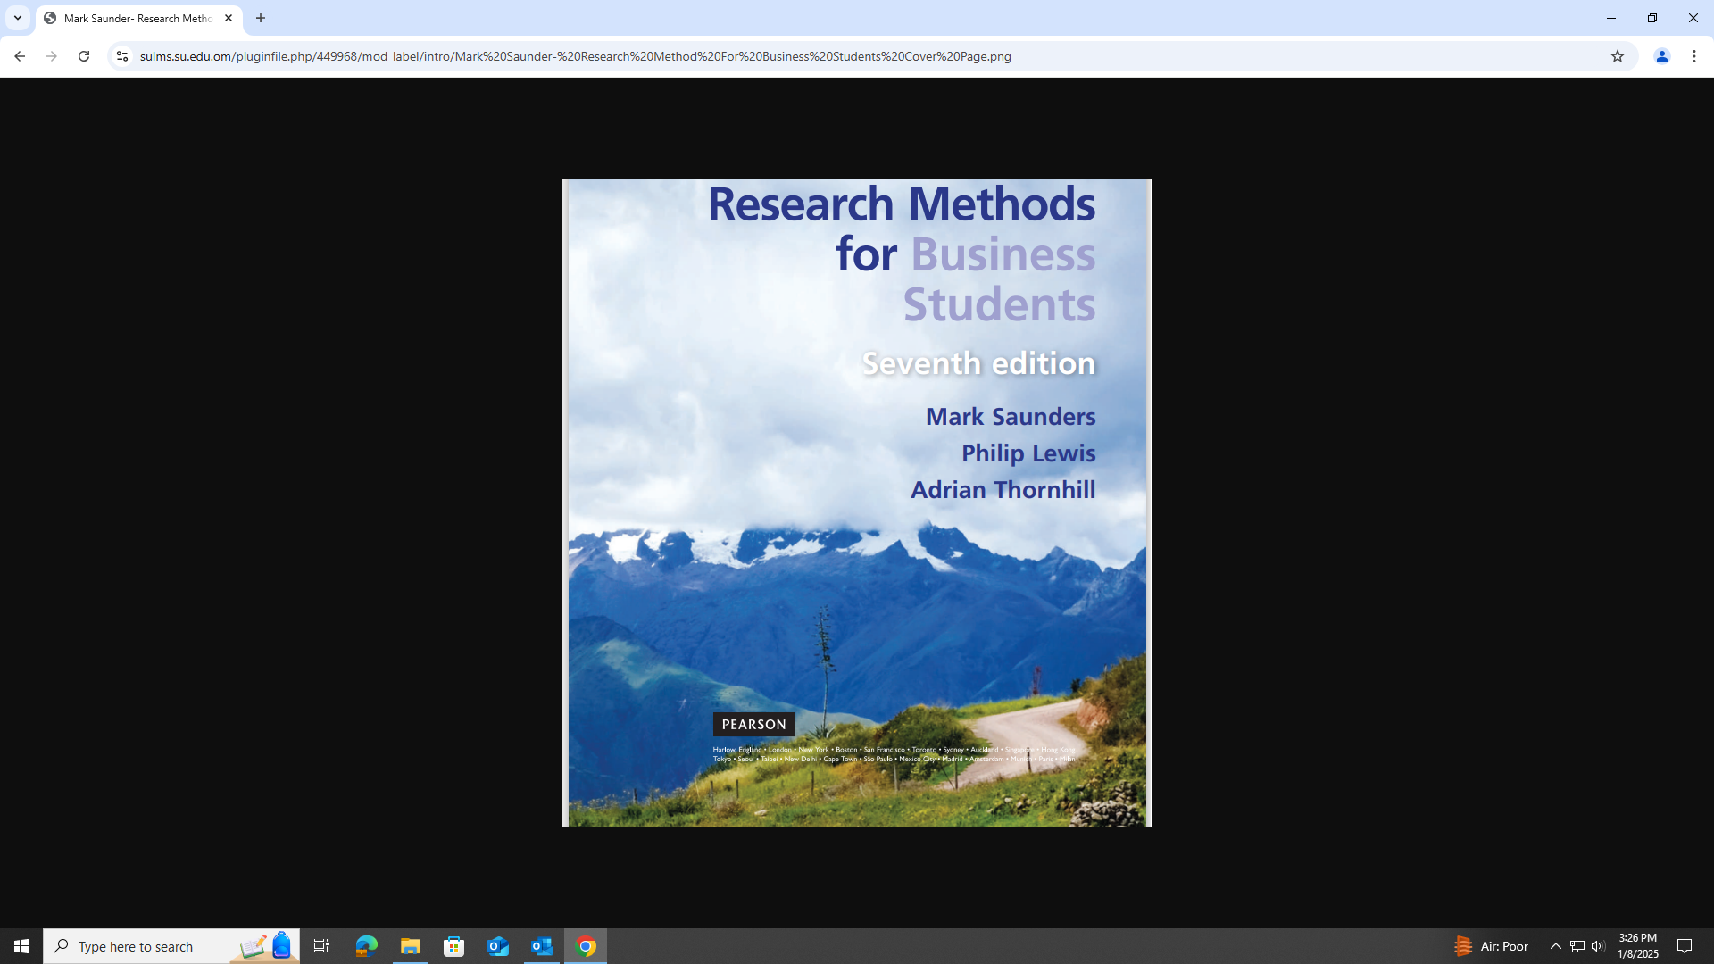Click the site information icon in address bar

pos(121,55)
